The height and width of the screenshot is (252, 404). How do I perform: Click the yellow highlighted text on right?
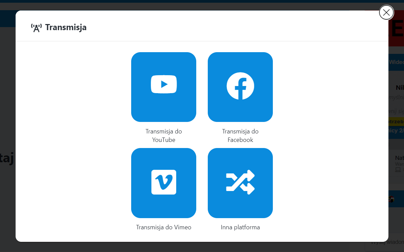[396, 121]
